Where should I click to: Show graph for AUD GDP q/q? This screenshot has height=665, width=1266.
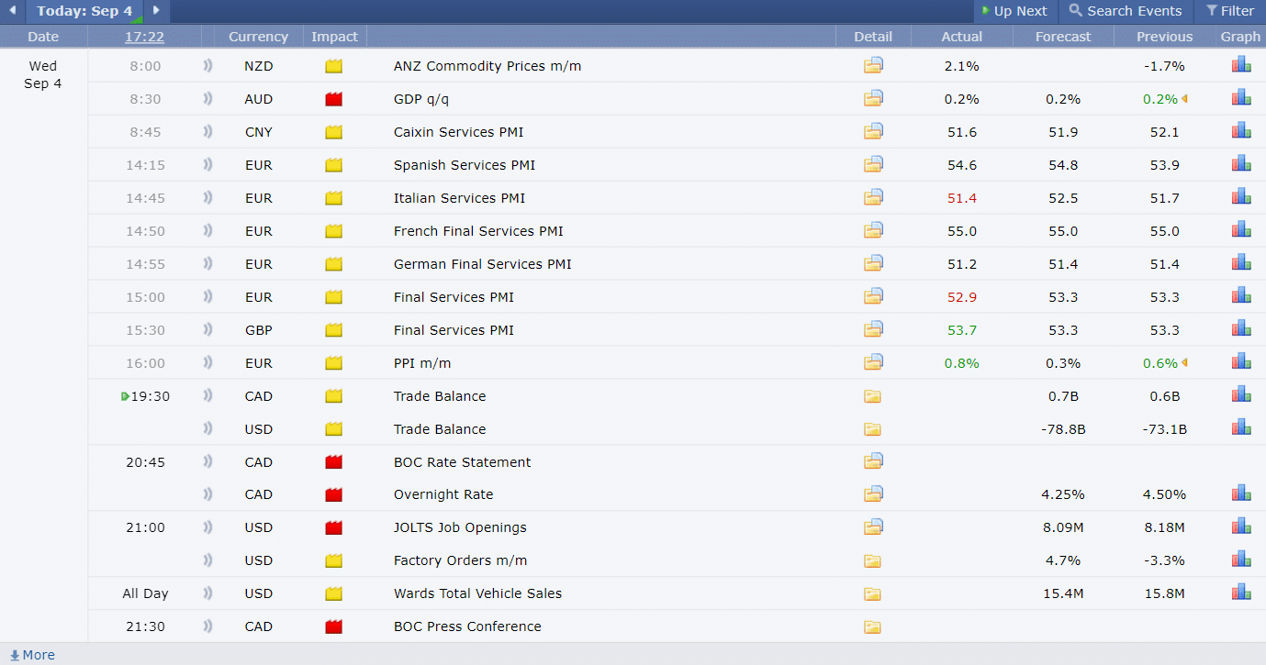click(x=1241, y=98)
